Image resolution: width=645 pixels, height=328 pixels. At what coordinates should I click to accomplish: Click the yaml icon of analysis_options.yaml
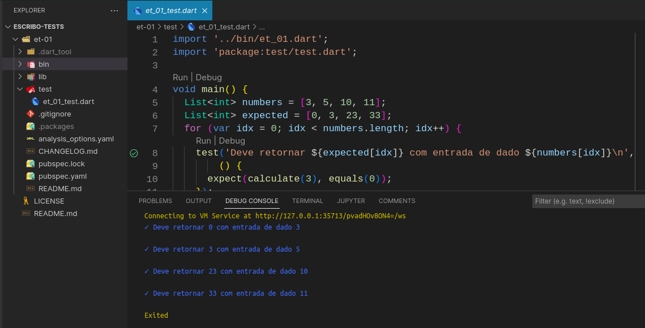(x=31, y=139)
